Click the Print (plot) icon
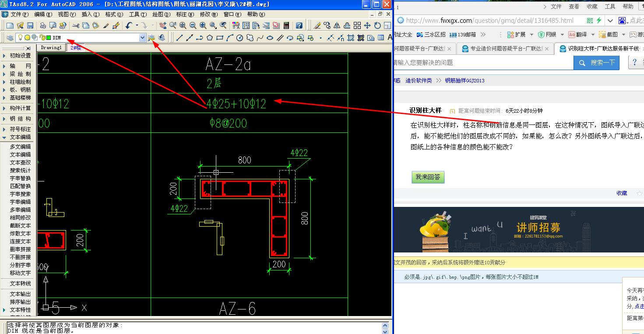Viewport: 644px width, 334px height. click(x=43, y=25)
